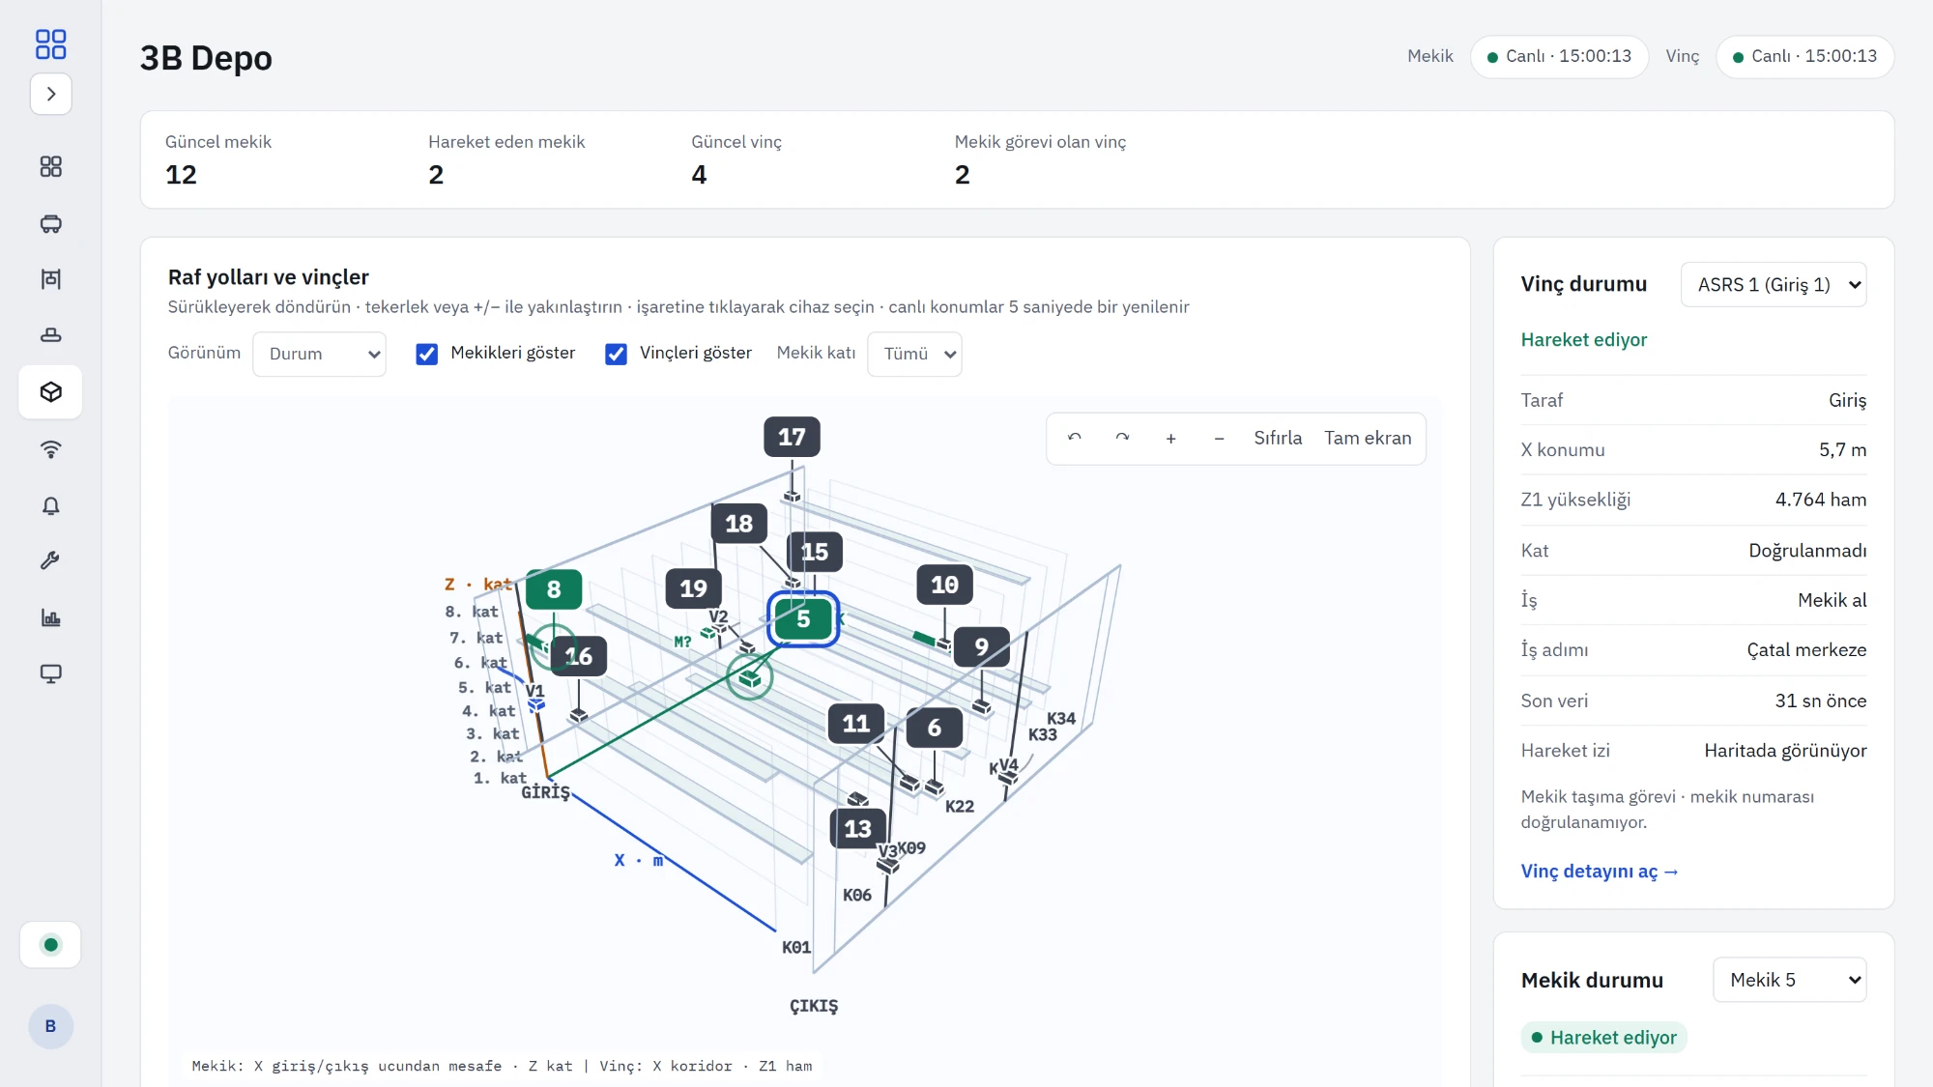Click the Mekik Canlı 15:00:13 status pill
This screenshot has height=1087, width=1933.
(1559, 56)
